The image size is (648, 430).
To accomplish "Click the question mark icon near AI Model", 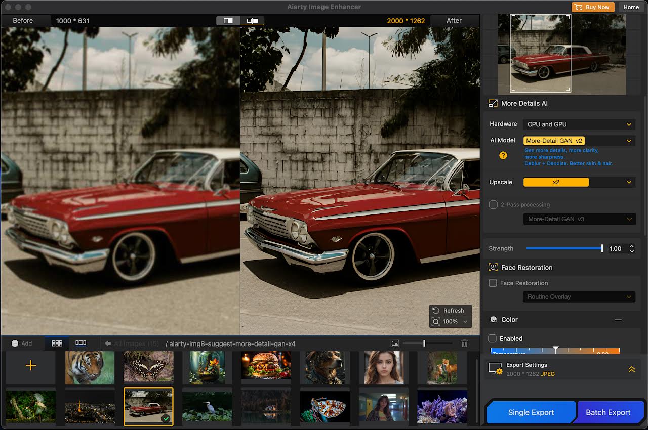I will (x=503, y=155).
